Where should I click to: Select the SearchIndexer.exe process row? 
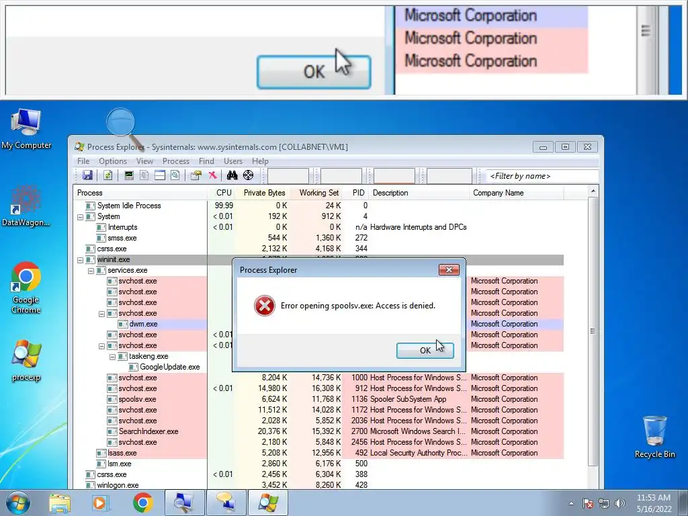pos(318,432)
